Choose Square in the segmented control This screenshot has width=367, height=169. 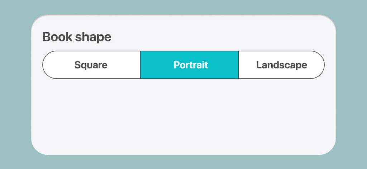pos(91,65)
